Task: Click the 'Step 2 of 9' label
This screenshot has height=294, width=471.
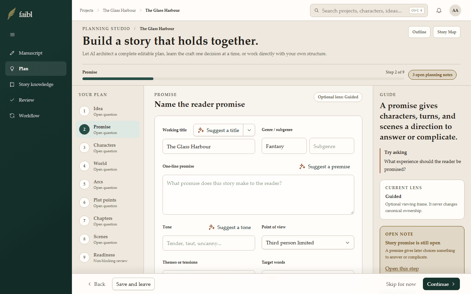Action: pos(395,72)
